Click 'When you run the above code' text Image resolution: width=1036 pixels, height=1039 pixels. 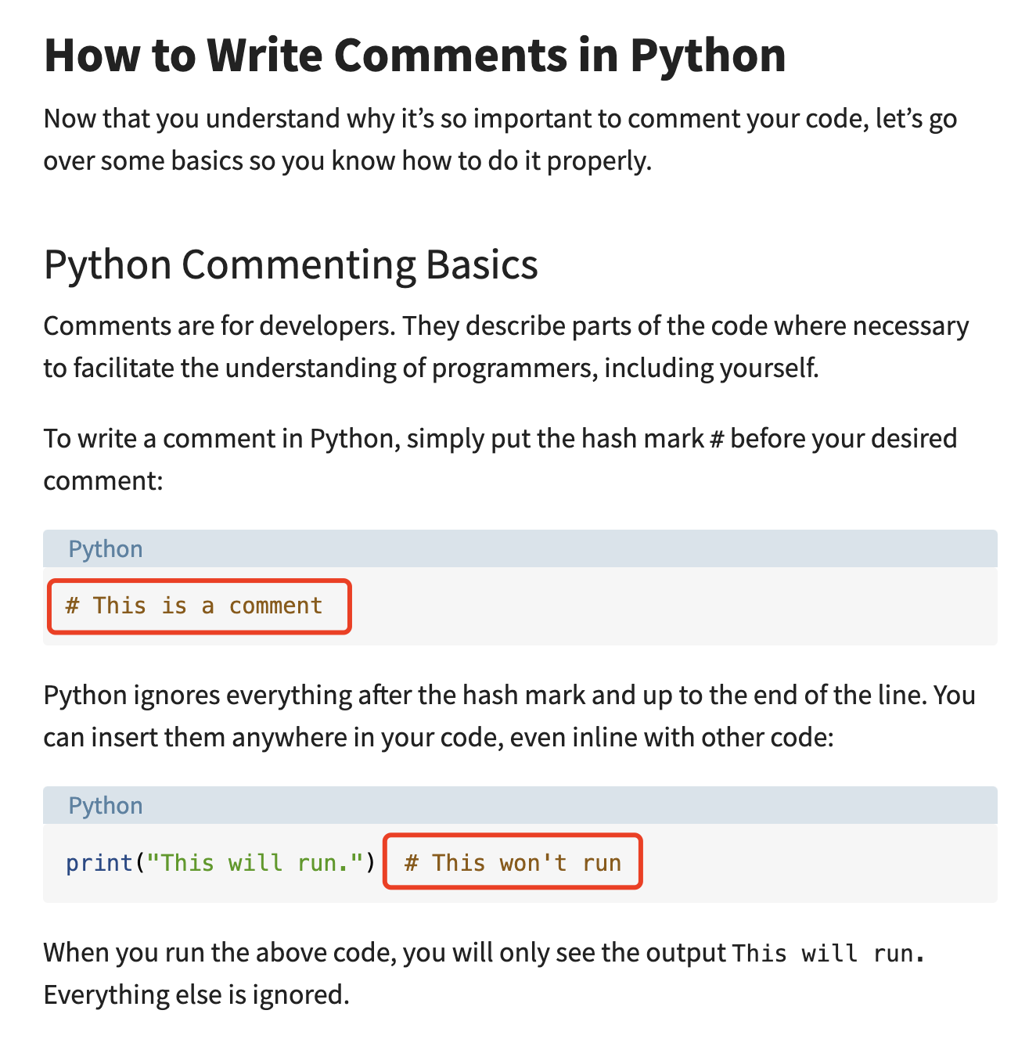pos(219,952)
